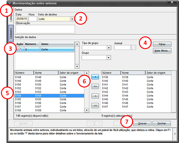
Task: Open Mais filtros options
Action: coord(162,51)
